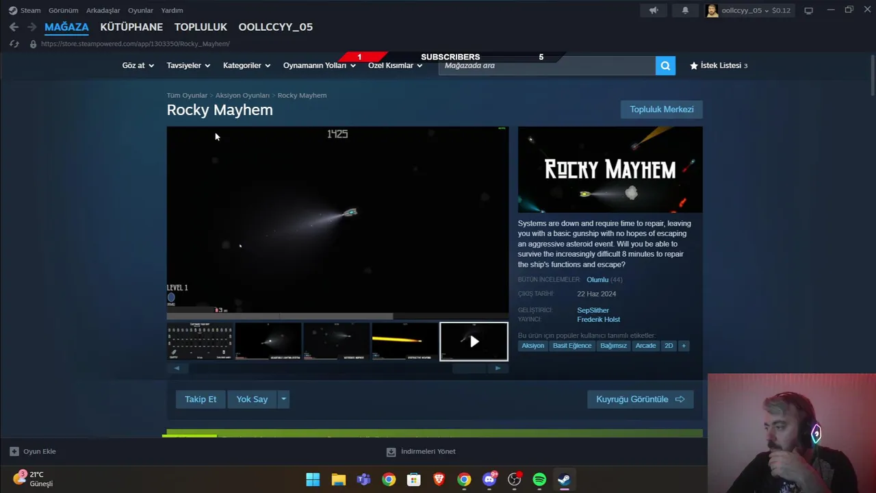The height and width of the screenshot is (493, 876).
Task: Click the back navigation arrow
Action: point(14,27)
